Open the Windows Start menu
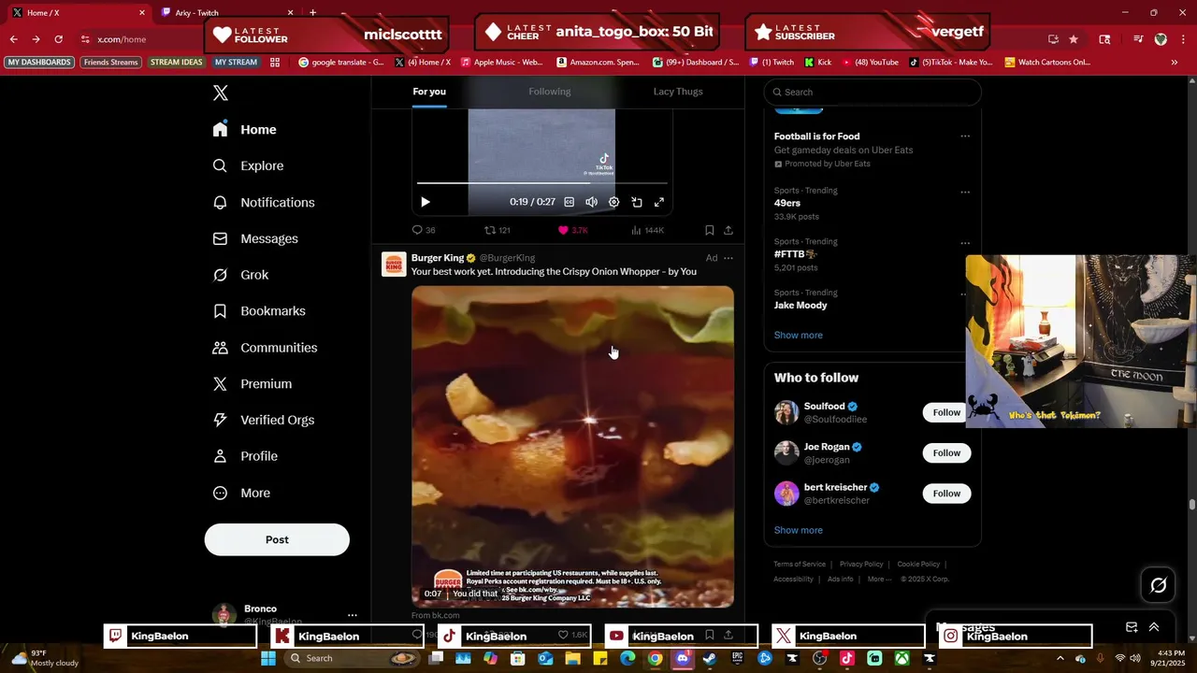 [267, 658]
